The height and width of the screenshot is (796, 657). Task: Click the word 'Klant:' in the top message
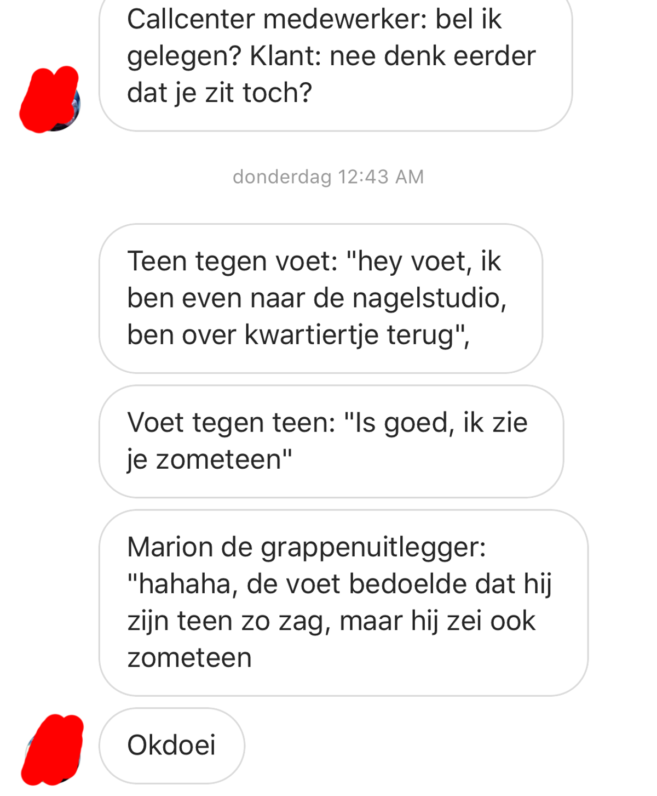(286, 56)
